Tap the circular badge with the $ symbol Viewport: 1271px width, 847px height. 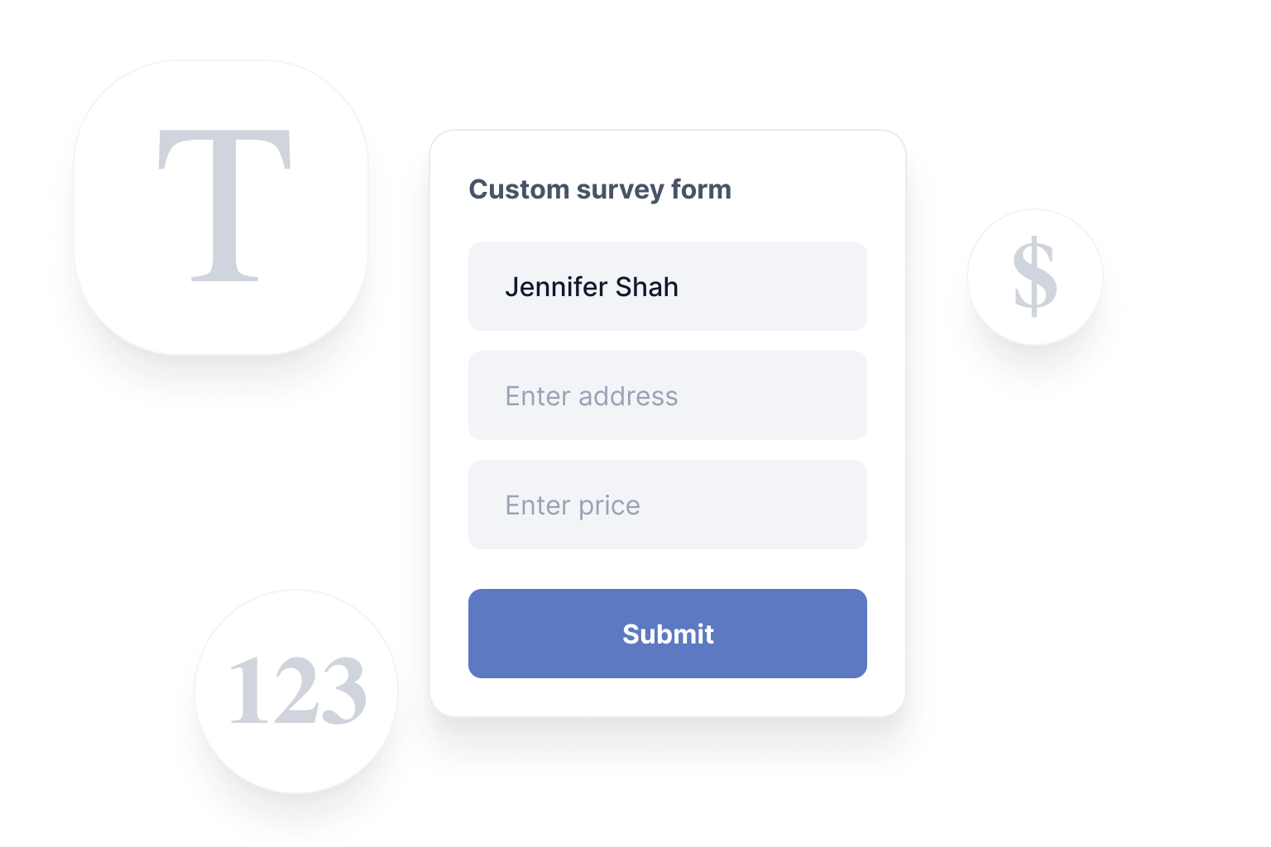click(1035, 277)
